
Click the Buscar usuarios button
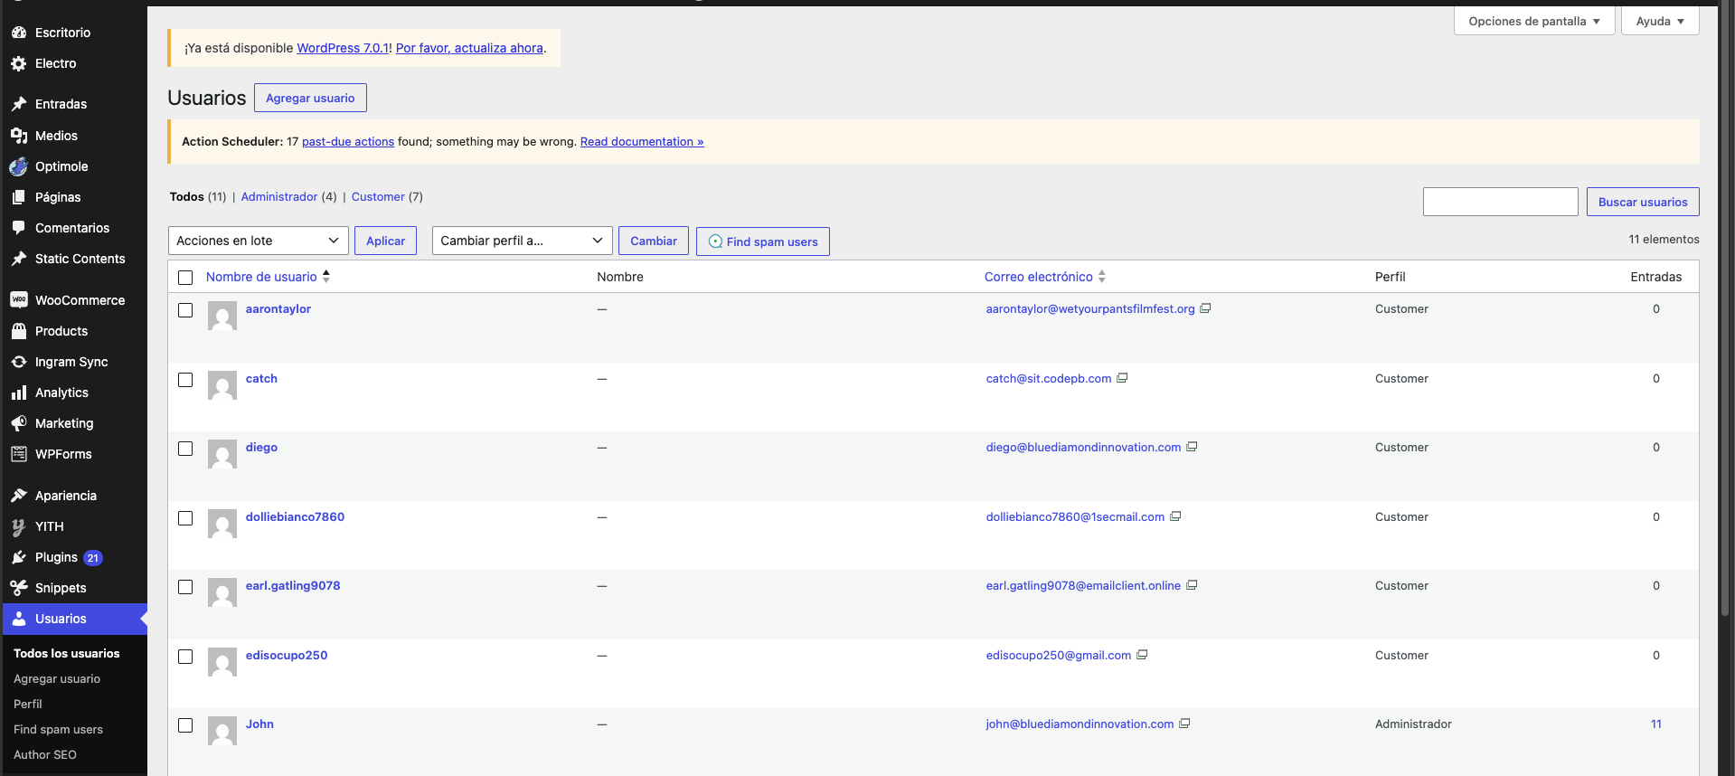1643,202
